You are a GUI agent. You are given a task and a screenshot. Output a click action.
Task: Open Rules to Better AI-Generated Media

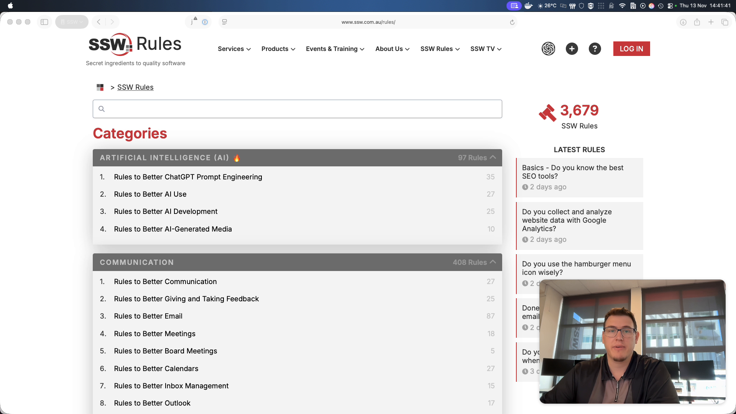click(173, 229)
